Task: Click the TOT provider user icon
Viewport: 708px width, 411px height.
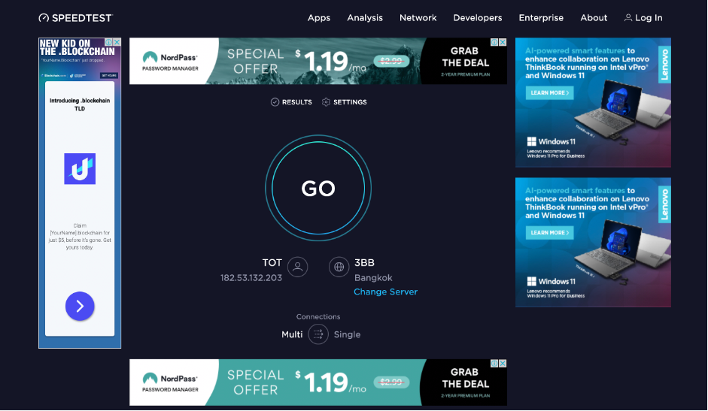Action: point(297,267)
